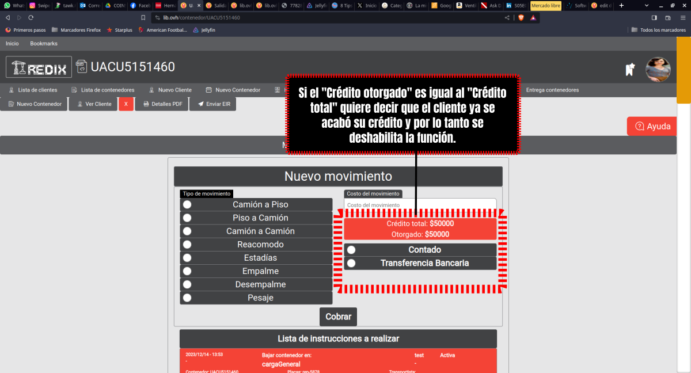Select the Pesaje radio button
The image size is (691, 373).
[187, 298]
